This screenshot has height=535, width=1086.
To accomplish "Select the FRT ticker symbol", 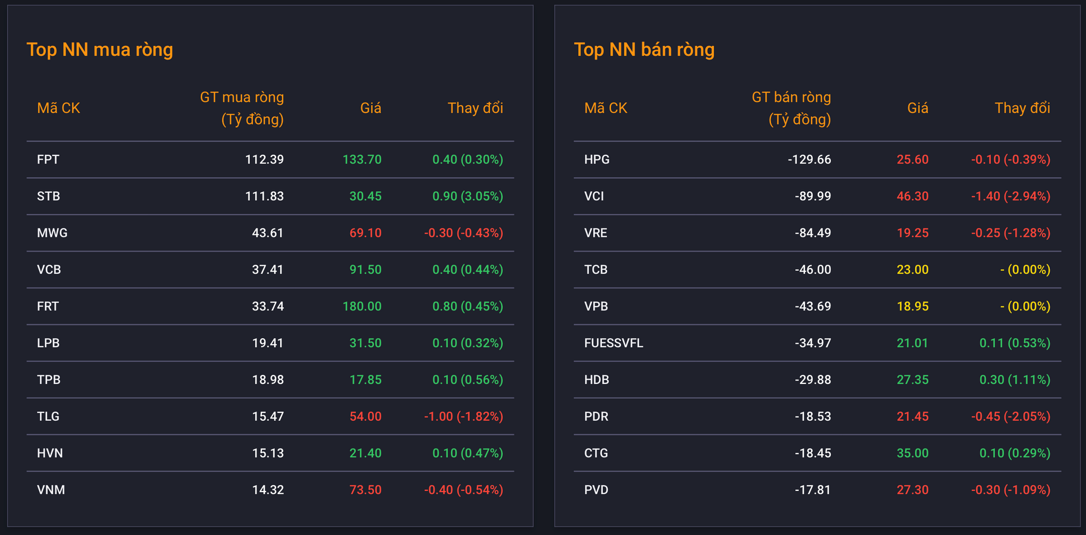I will (x=48, y=307).
